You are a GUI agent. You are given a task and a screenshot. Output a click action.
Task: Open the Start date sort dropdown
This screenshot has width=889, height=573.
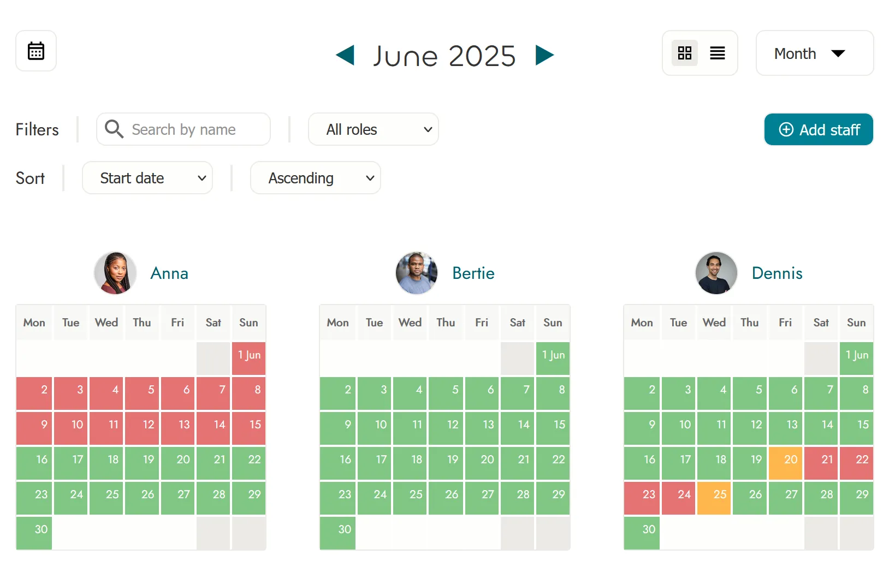pos(147,177)
